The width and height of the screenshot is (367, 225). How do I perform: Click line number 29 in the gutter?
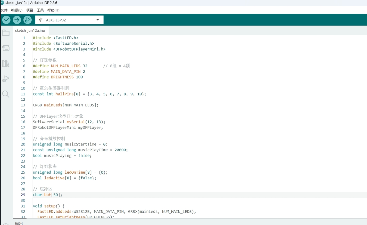(23, 195)
